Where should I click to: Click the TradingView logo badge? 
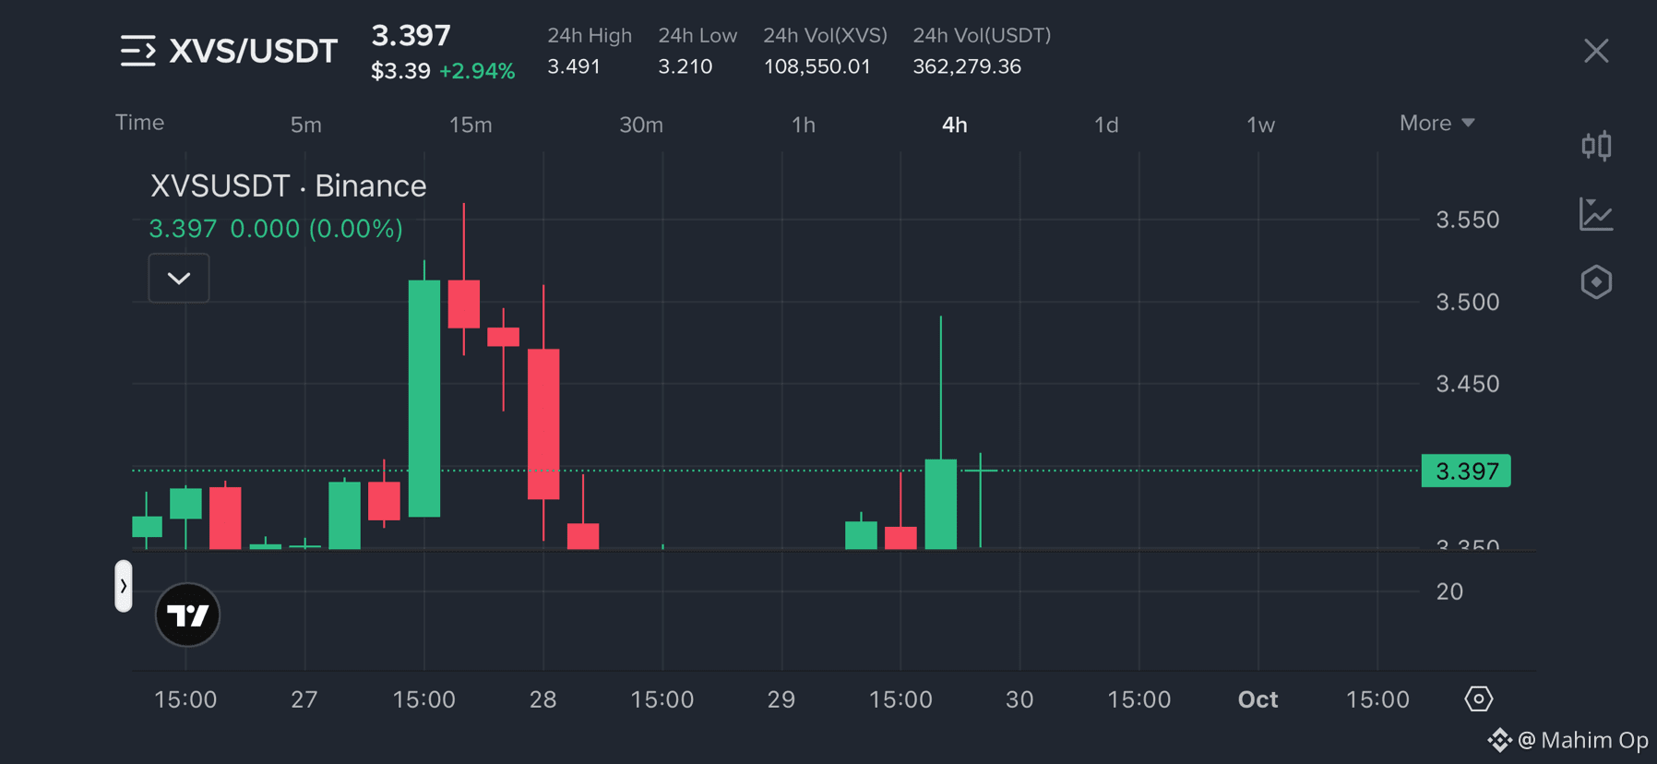[x=187, y=615]
